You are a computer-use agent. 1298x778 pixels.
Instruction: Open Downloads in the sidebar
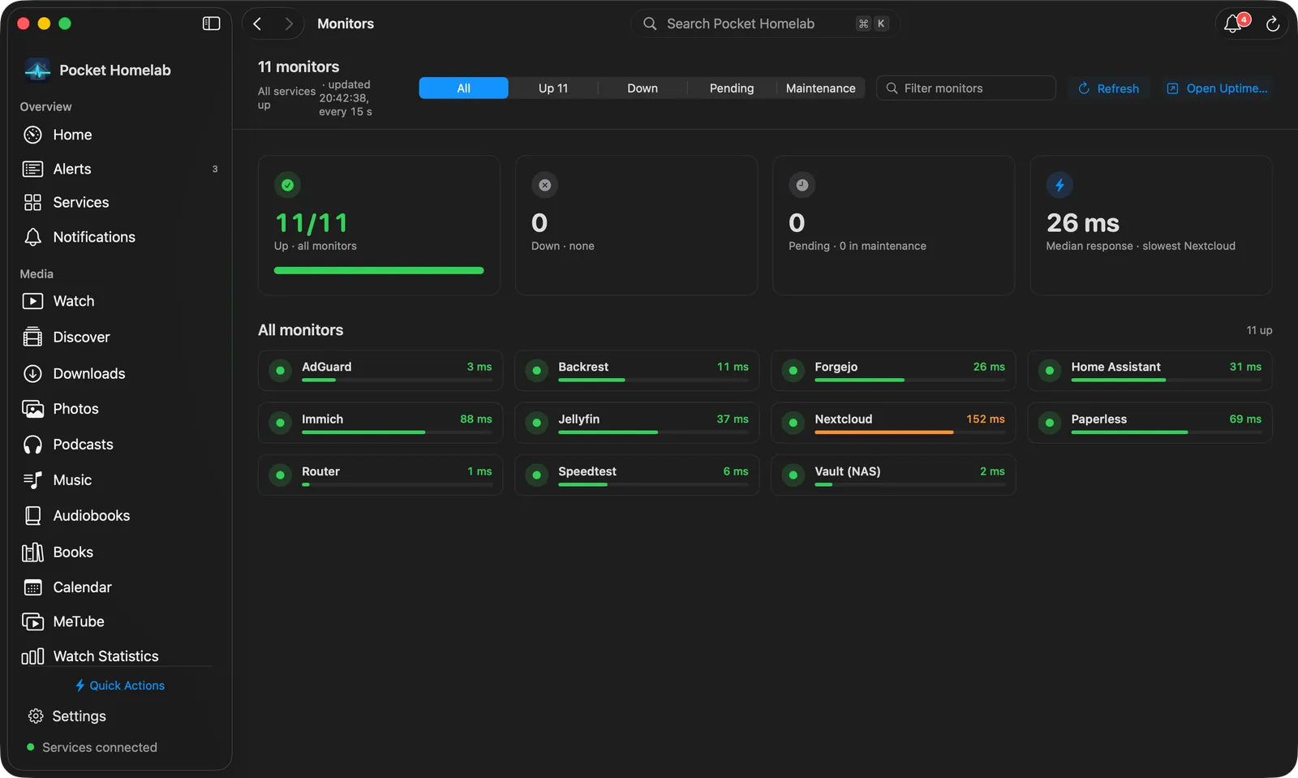point(120,373)
